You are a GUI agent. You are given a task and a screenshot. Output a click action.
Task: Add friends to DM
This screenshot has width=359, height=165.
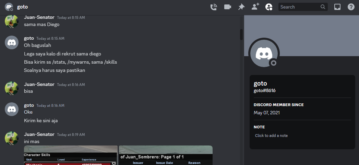[x=255, y=7]
